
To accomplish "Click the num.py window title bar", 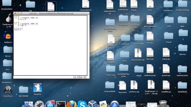I will pos(51,13).
